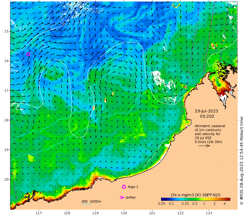
Task: Click the longitude label '117'
Action: (39, 213)
